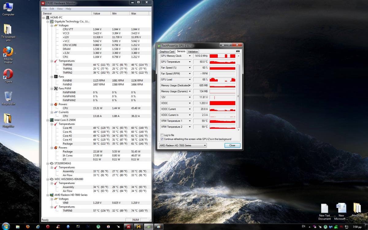This screenshot has height=230, width=368.
Task: Switch to the Validation tab in GPU-Z
Action: pos(193,52)
